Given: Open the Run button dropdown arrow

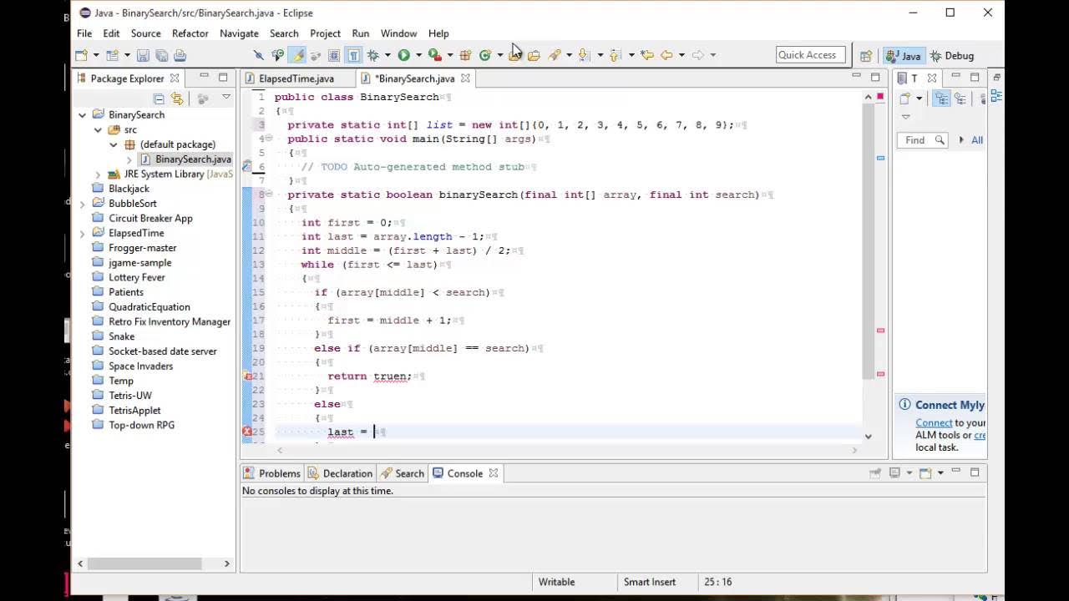Looking at the screenshot, I should click(x=418, y=56).
